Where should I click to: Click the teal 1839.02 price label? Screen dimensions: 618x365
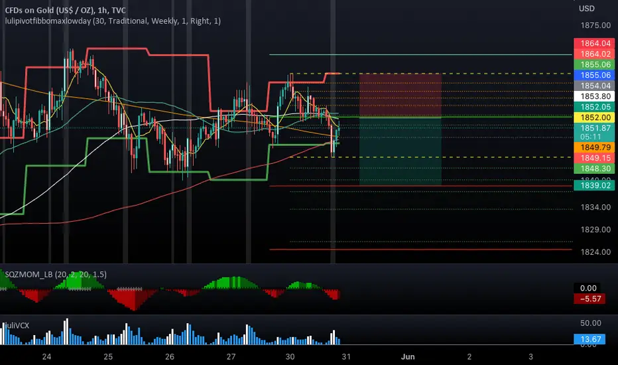coord(594,185)
